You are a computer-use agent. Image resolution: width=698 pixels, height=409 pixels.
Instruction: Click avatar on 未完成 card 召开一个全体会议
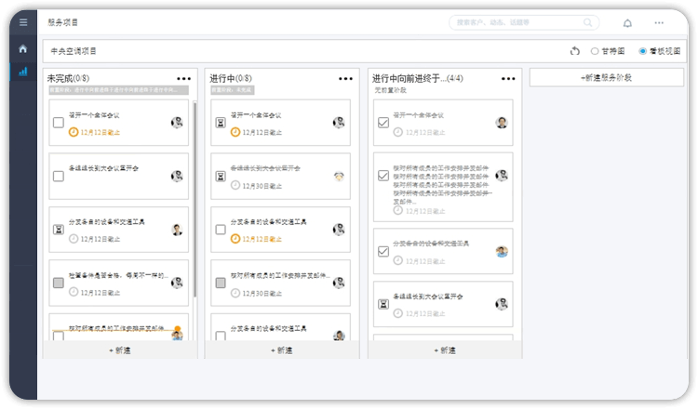(177, 123)
